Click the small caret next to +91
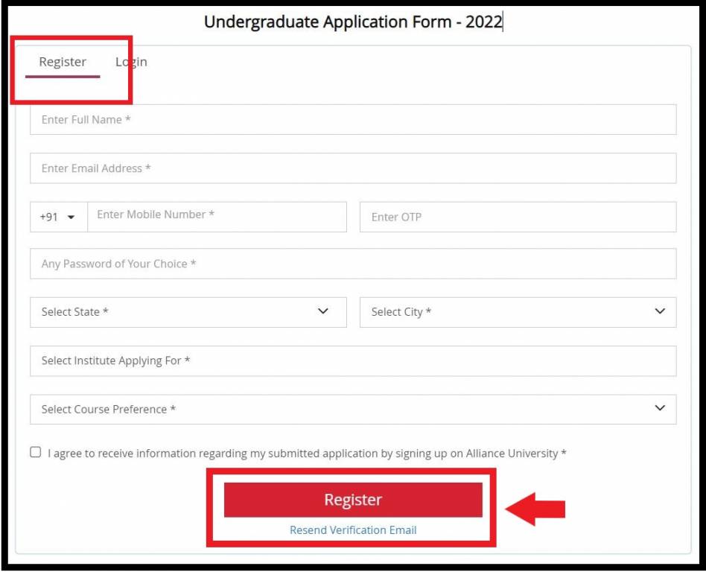 pos(71,218)
